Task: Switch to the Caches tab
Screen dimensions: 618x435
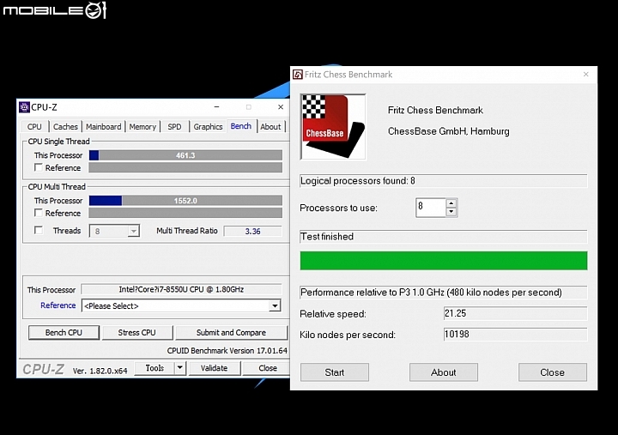Action: [x=65, y=126]
